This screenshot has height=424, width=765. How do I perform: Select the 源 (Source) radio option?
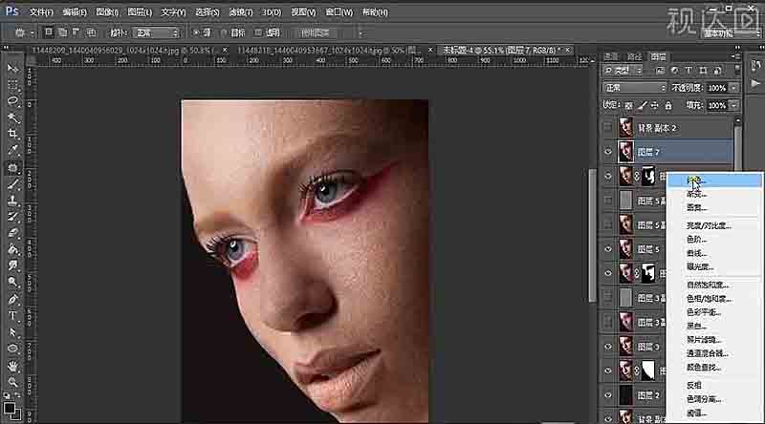pos(196,32)
